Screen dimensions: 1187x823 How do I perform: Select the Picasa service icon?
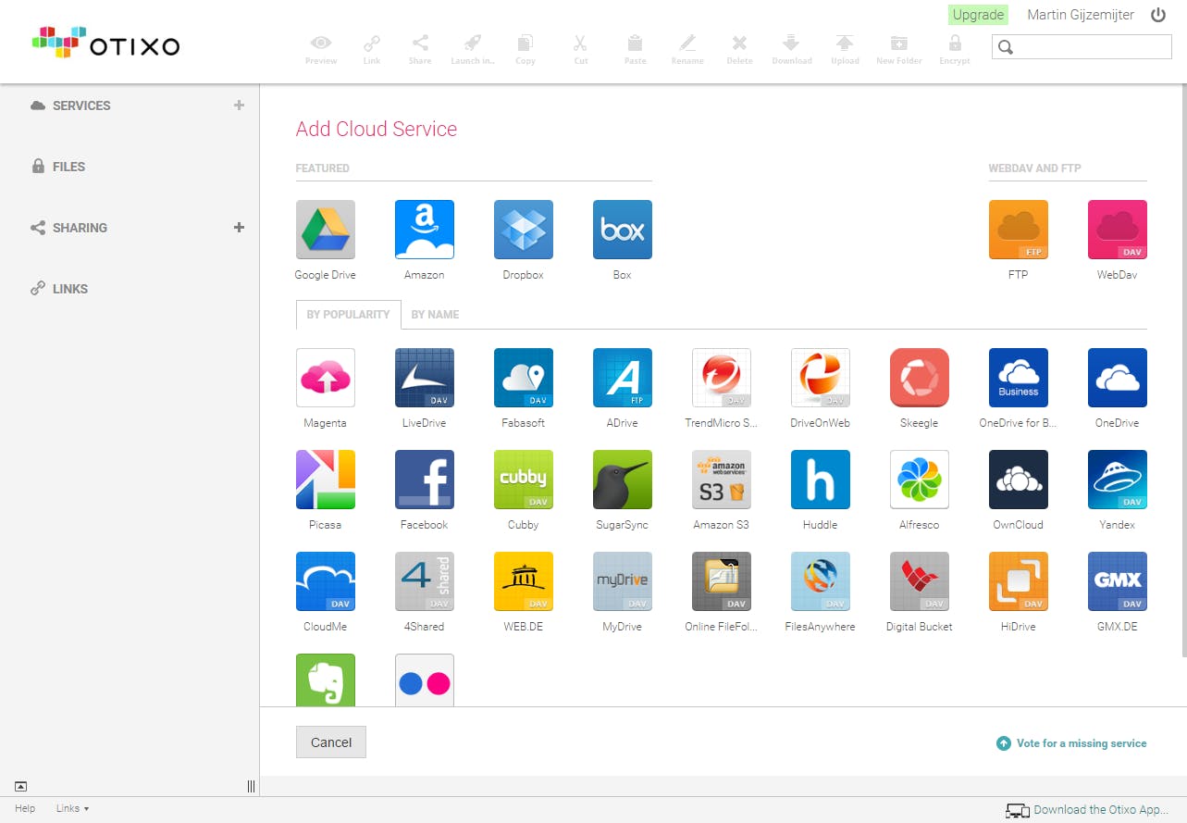[325, 480]
